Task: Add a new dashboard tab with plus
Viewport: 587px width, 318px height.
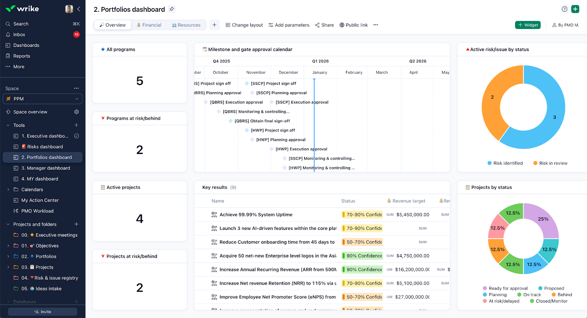Action: point(214,25)
